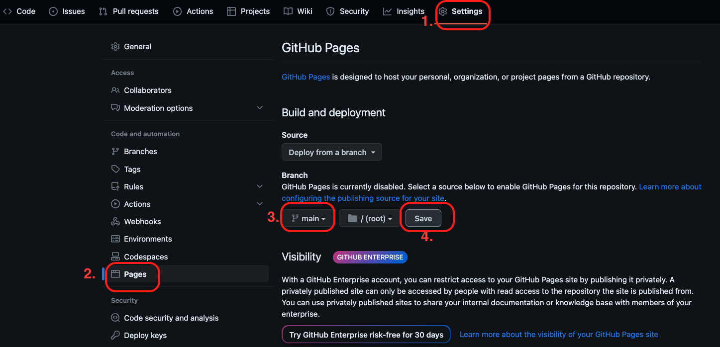The height and width of the screenshot is (347, 720).
Task: Click the Insights graph icon in top nav
Action: 387,11
